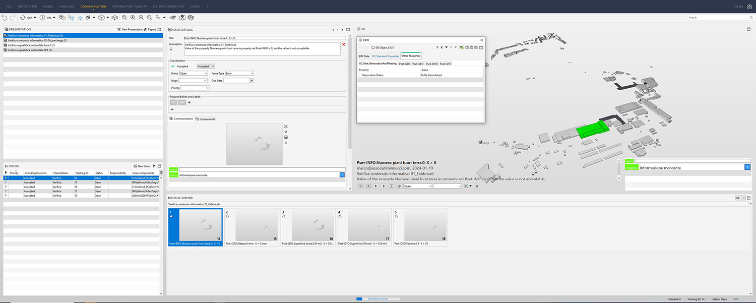Screen dimensions: 756x303
Task: Click the New Issue icon
Action: (135, 166)
